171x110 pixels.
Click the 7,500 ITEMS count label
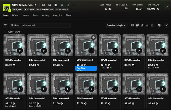point(14,32)
